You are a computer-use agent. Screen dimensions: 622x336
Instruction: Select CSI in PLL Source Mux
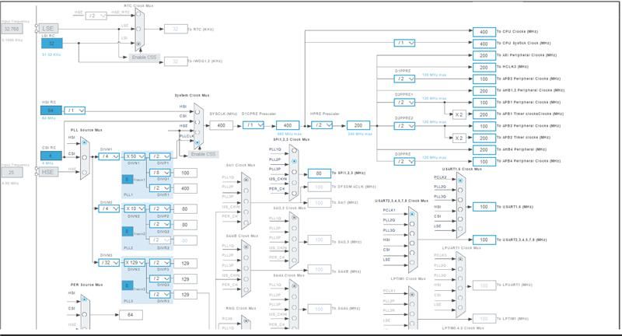click(84, 157)
